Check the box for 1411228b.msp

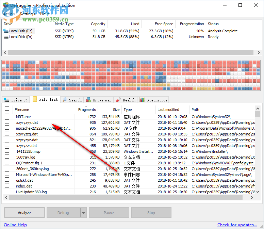point(7,151)
